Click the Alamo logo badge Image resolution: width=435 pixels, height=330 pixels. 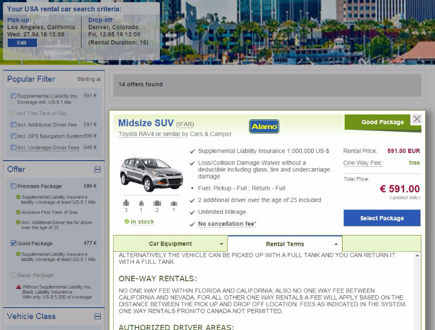[x=264, y=126]
